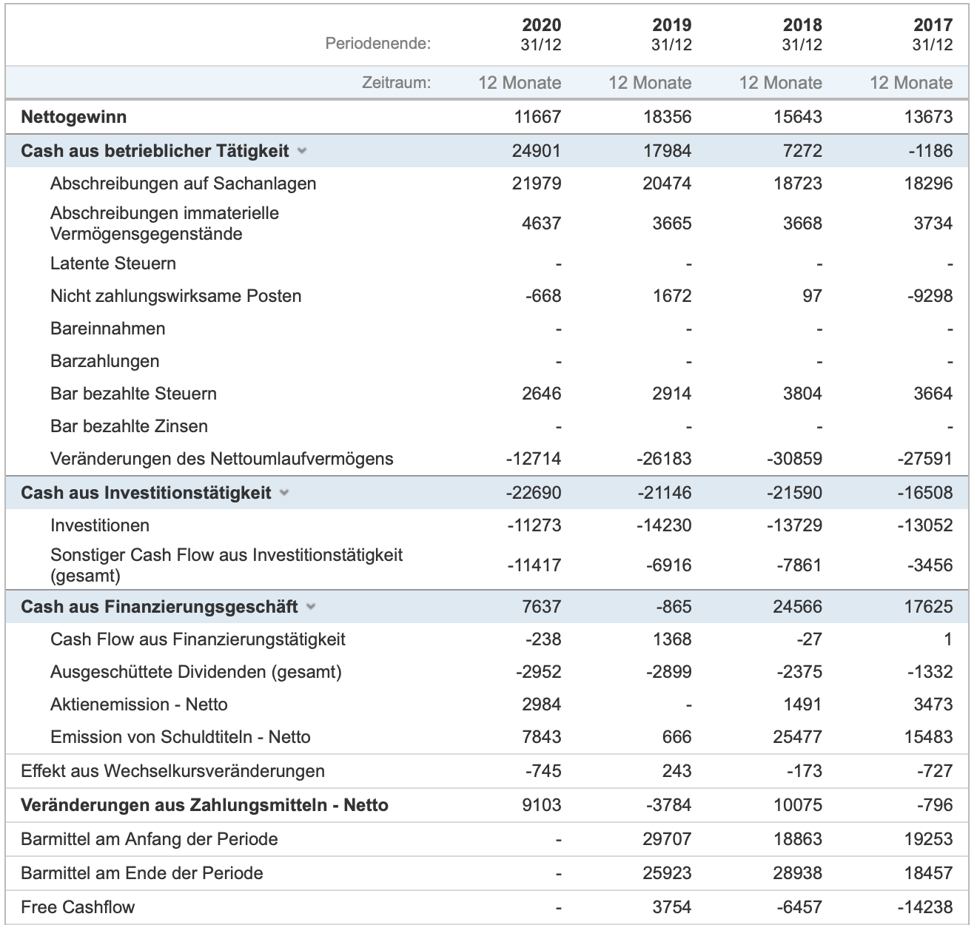Collapse the Cash aus betrieblicher Tätigkeit chevron
The width and height of the screenshot is (977, 925).
(301, 151)
